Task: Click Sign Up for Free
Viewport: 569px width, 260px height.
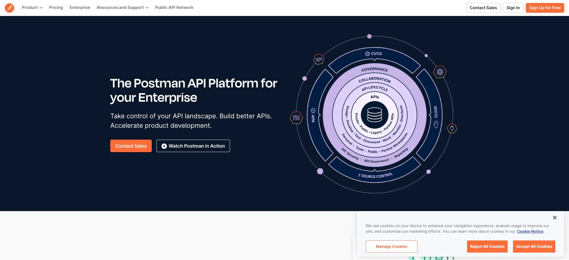Action: coord(545,8)
